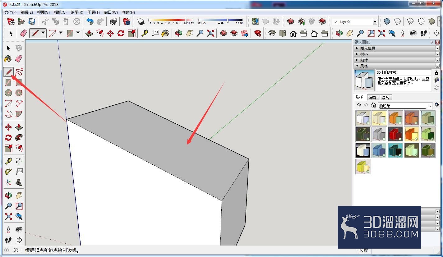Select the Pie arc tool
This screenshot has height=257, width=443.
[x=19, y=114]
